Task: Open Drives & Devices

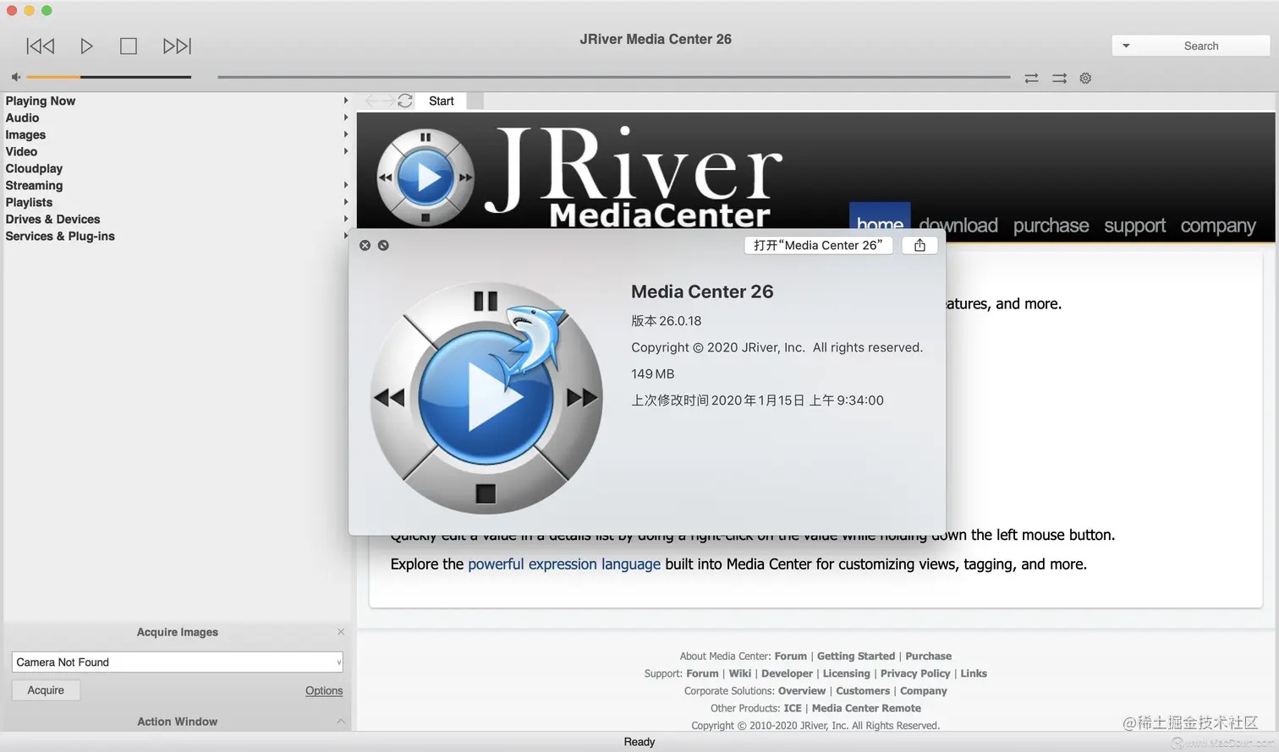Action: 52,219
